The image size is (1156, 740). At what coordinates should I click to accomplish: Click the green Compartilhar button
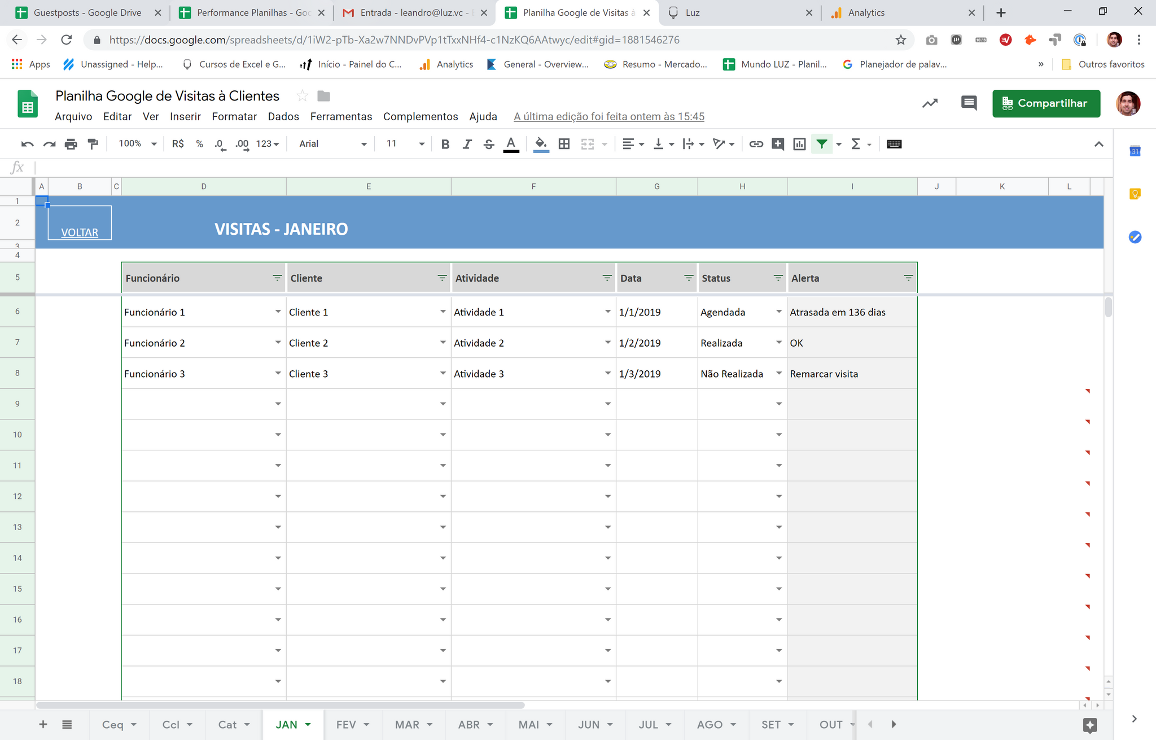(1046, 103)
